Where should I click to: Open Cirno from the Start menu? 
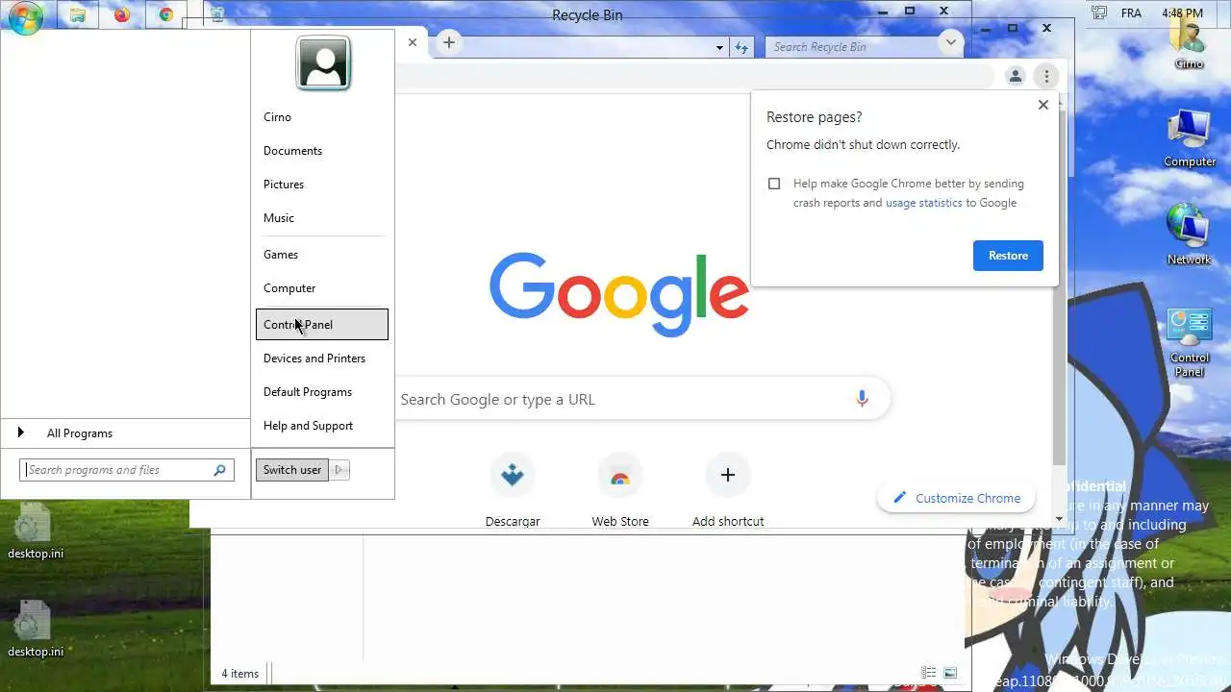pyautogui.click(x=321, y=117)
